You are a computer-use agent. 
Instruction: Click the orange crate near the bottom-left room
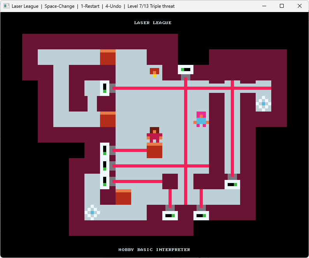123,197
